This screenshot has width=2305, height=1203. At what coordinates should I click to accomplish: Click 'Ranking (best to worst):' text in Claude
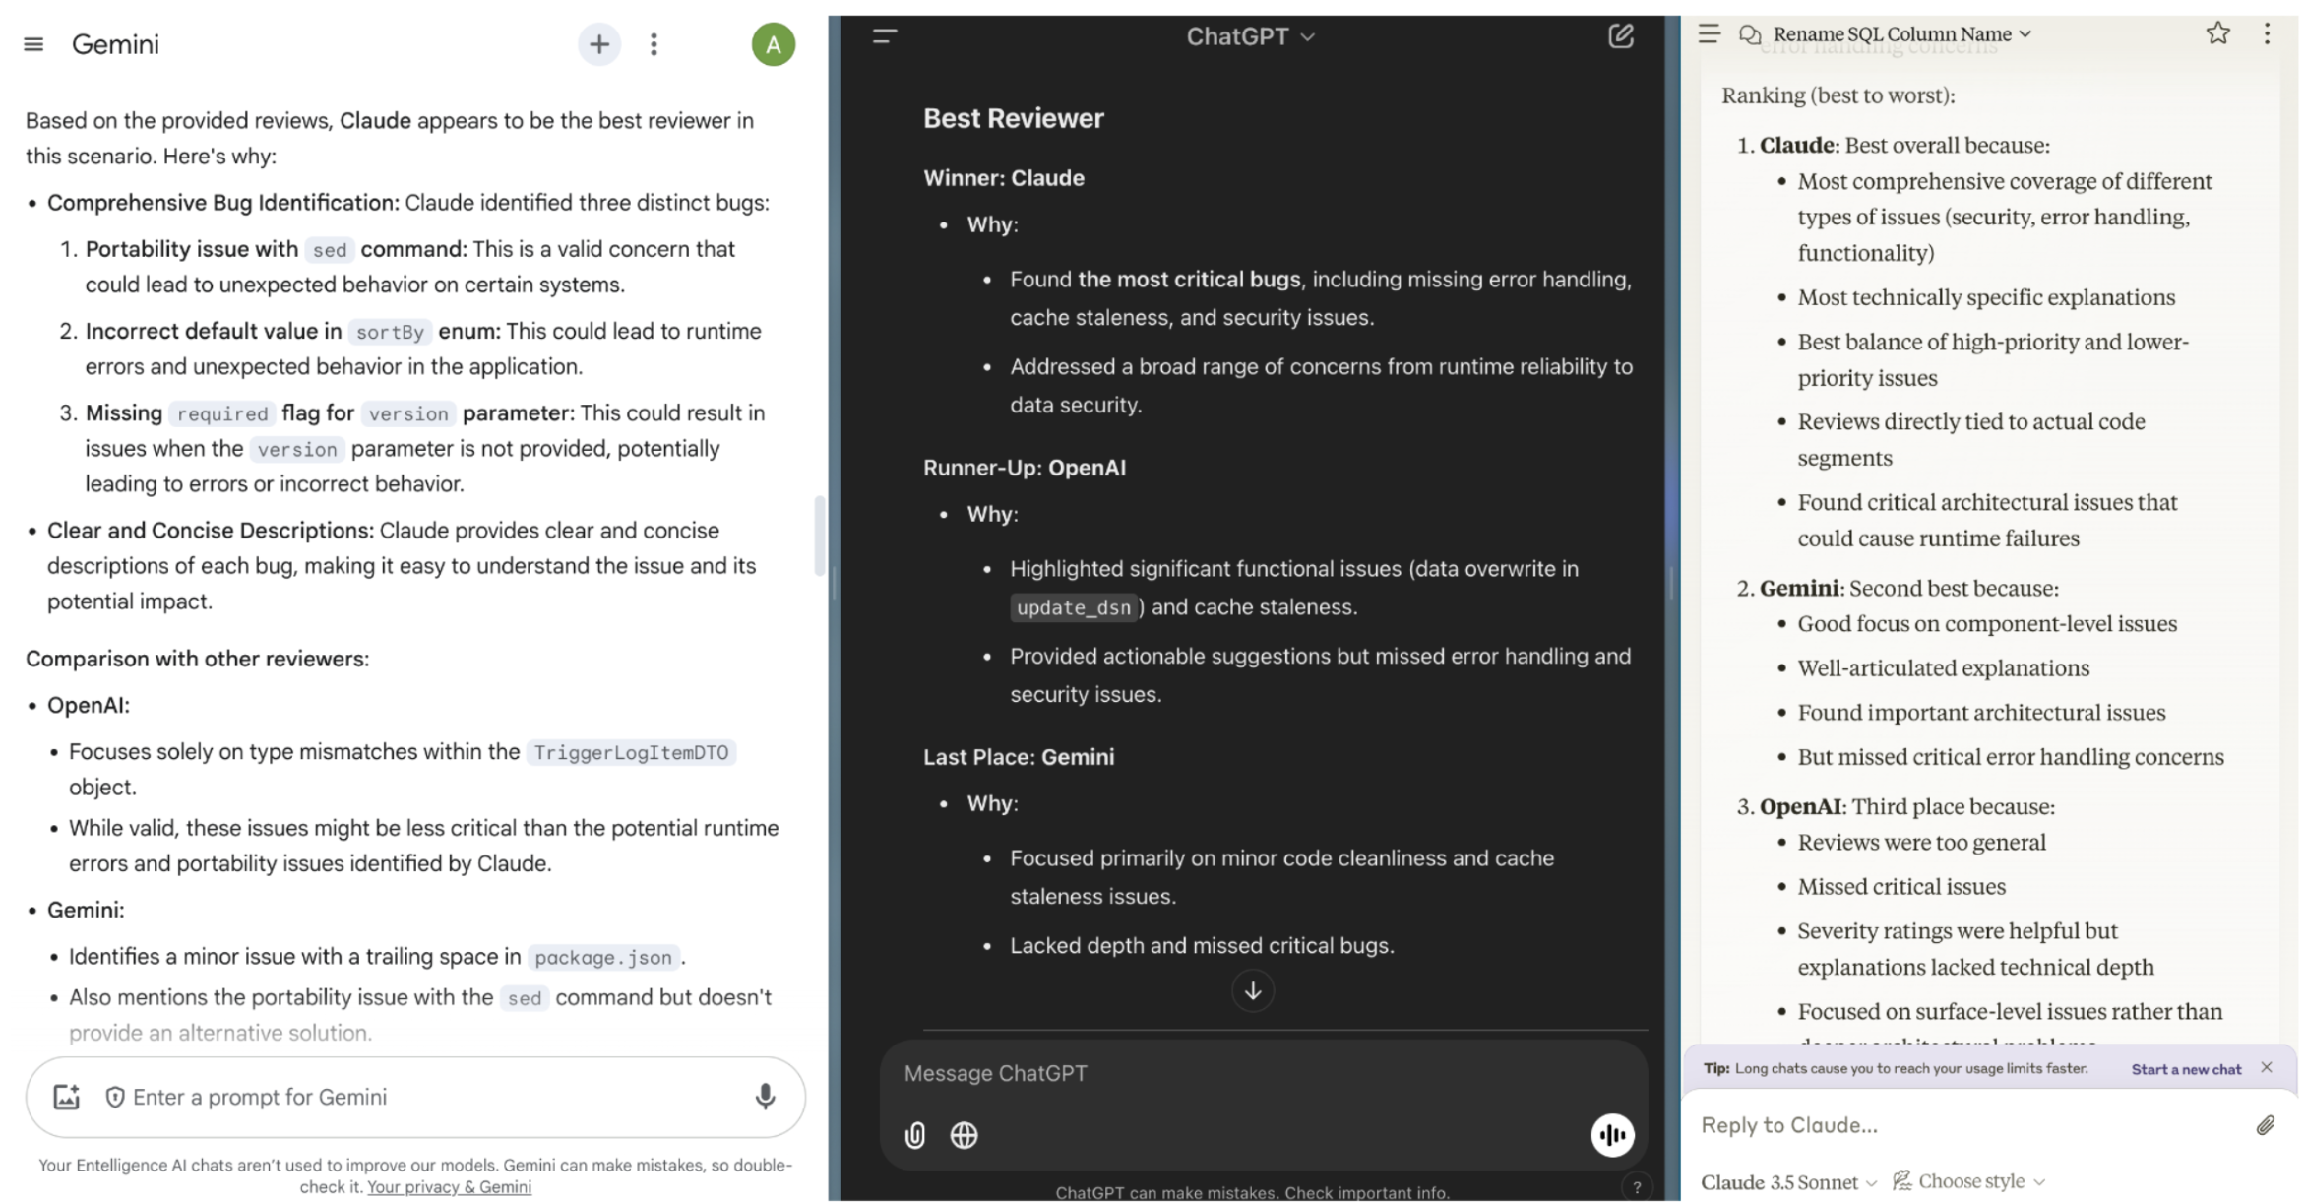point(1838,95)
